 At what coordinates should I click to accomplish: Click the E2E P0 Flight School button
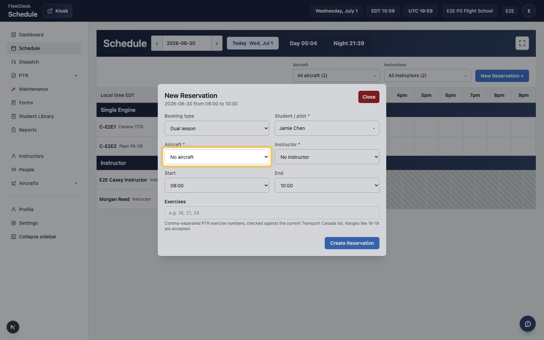(470, 11)
